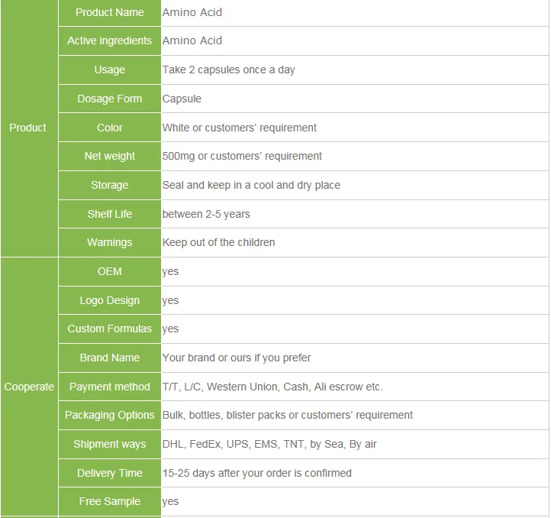Click the Cooperate section header cell
This screenshot has width=551, height=518.
(x=29, y=387)
